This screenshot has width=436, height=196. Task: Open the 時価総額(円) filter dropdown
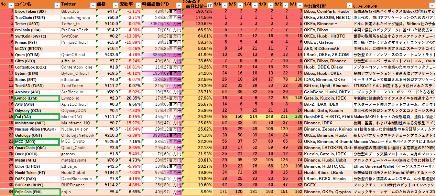pyautogui.click(x=178, y=5)
